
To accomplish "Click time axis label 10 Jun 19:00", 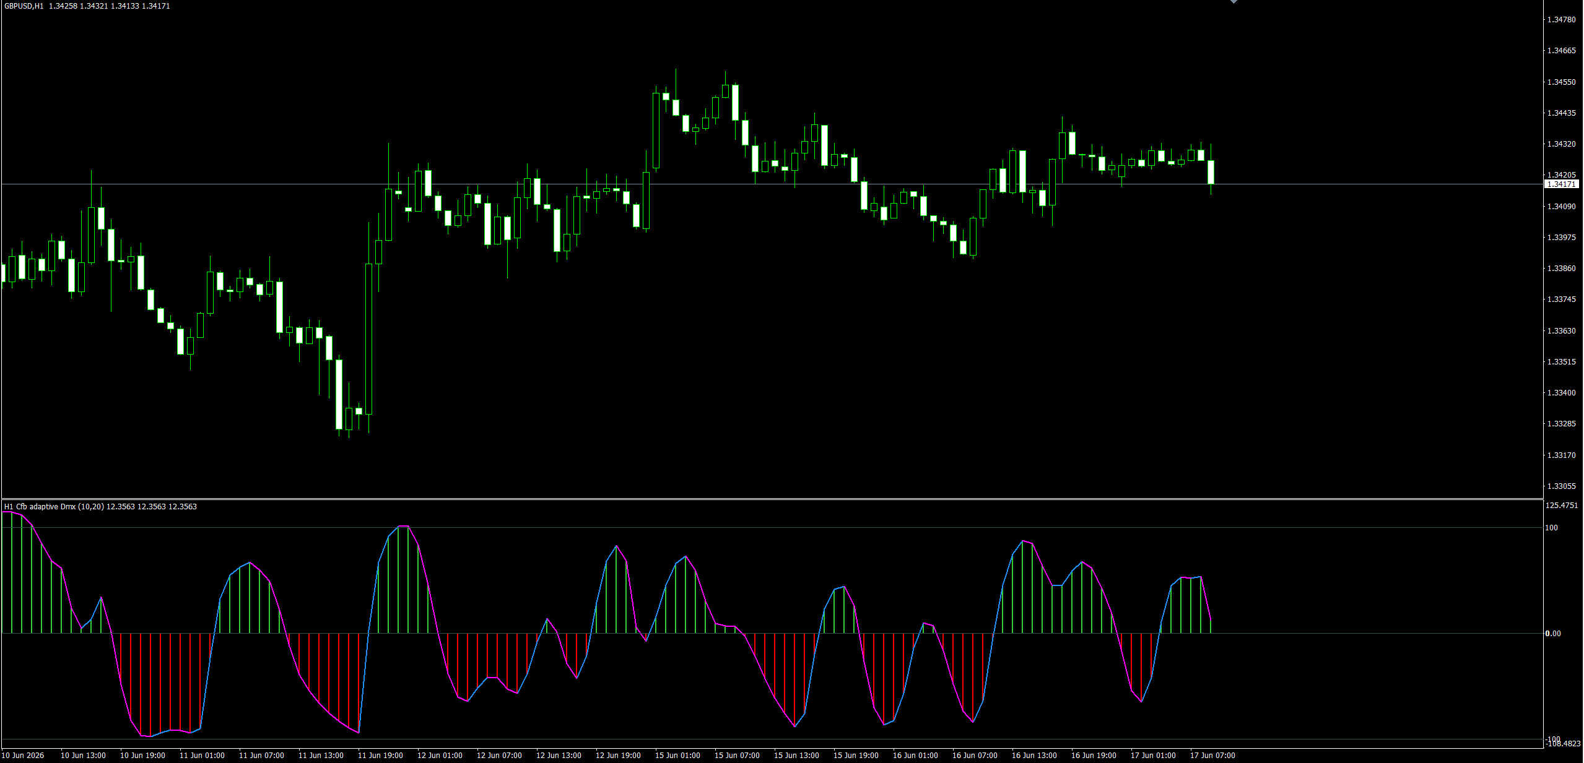I will coord(142,756).
